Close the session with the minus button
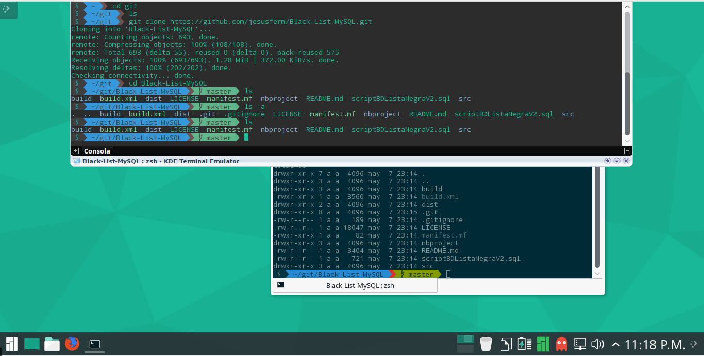704x356 pixels. click(627, 151)
